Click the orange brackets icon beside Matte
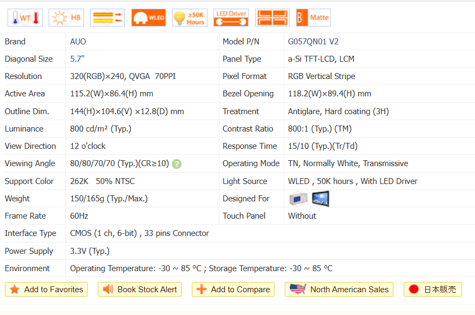This screenshot has width=475, height=315. pos(272,18)
